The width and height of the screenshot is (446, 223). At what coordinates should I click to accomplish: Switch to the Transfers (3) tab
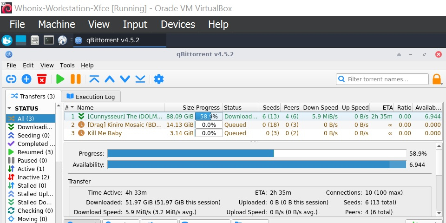33,96
